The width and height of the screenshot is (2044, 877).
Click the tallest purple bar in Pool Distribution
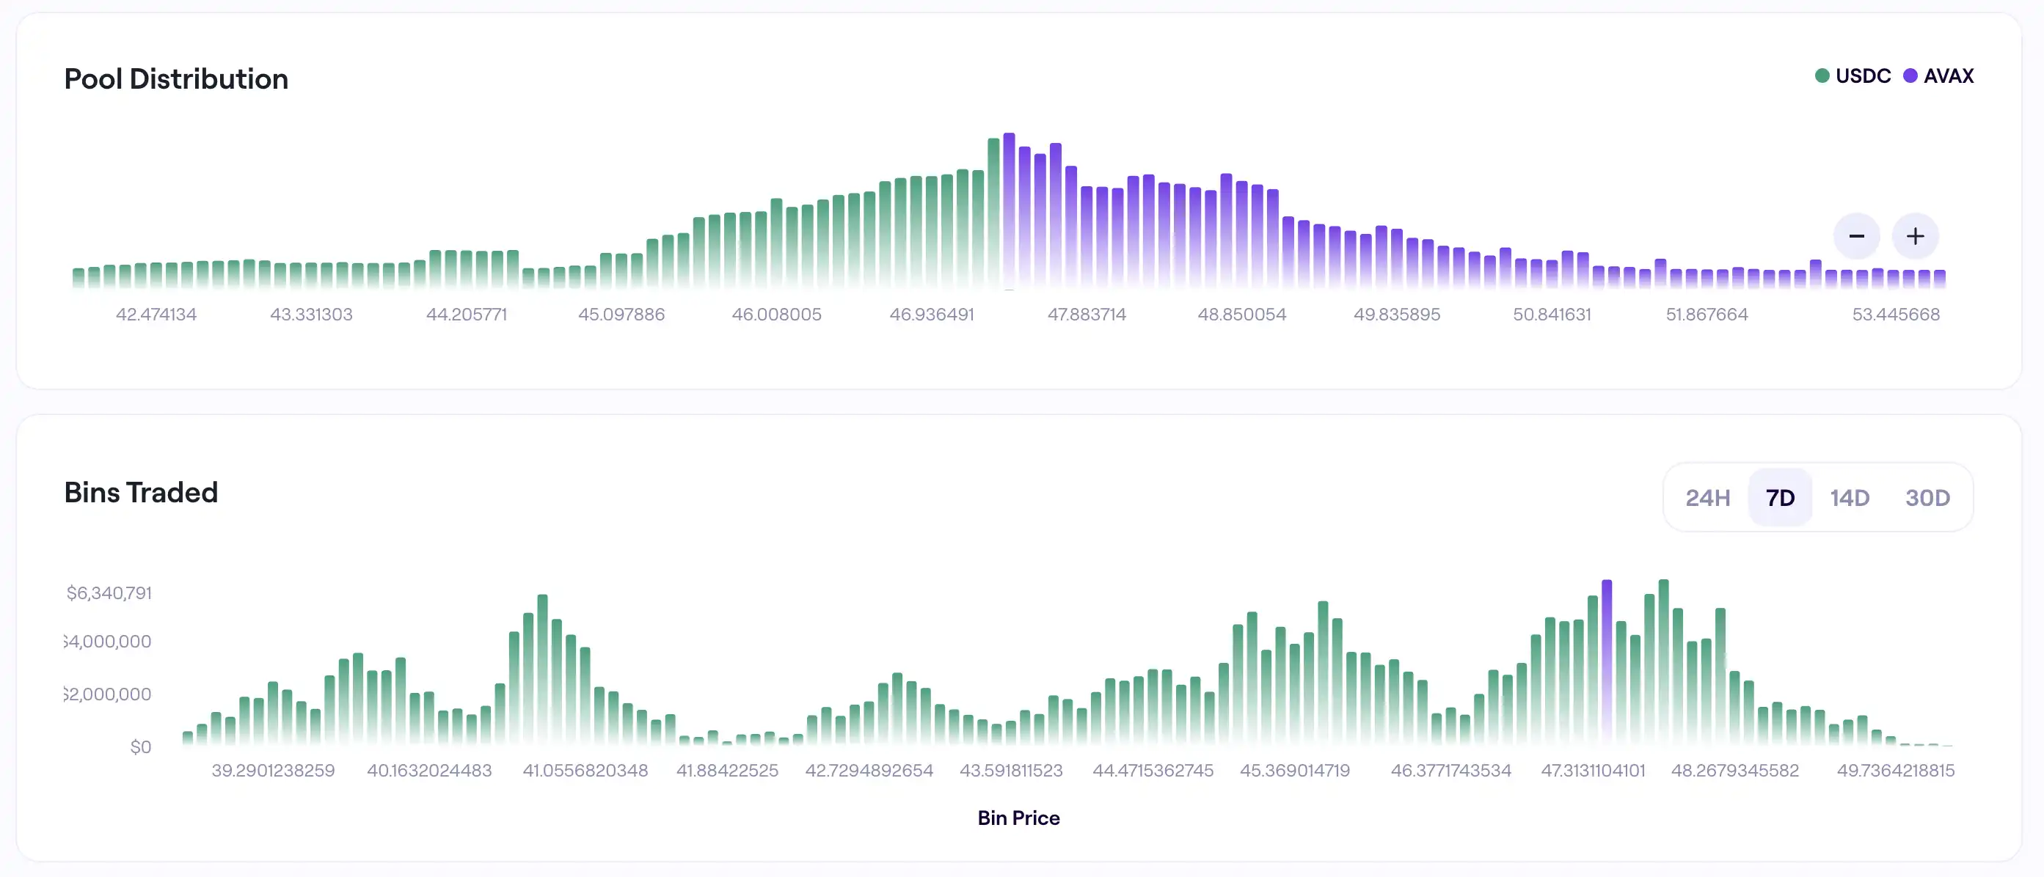[1009, 209]
